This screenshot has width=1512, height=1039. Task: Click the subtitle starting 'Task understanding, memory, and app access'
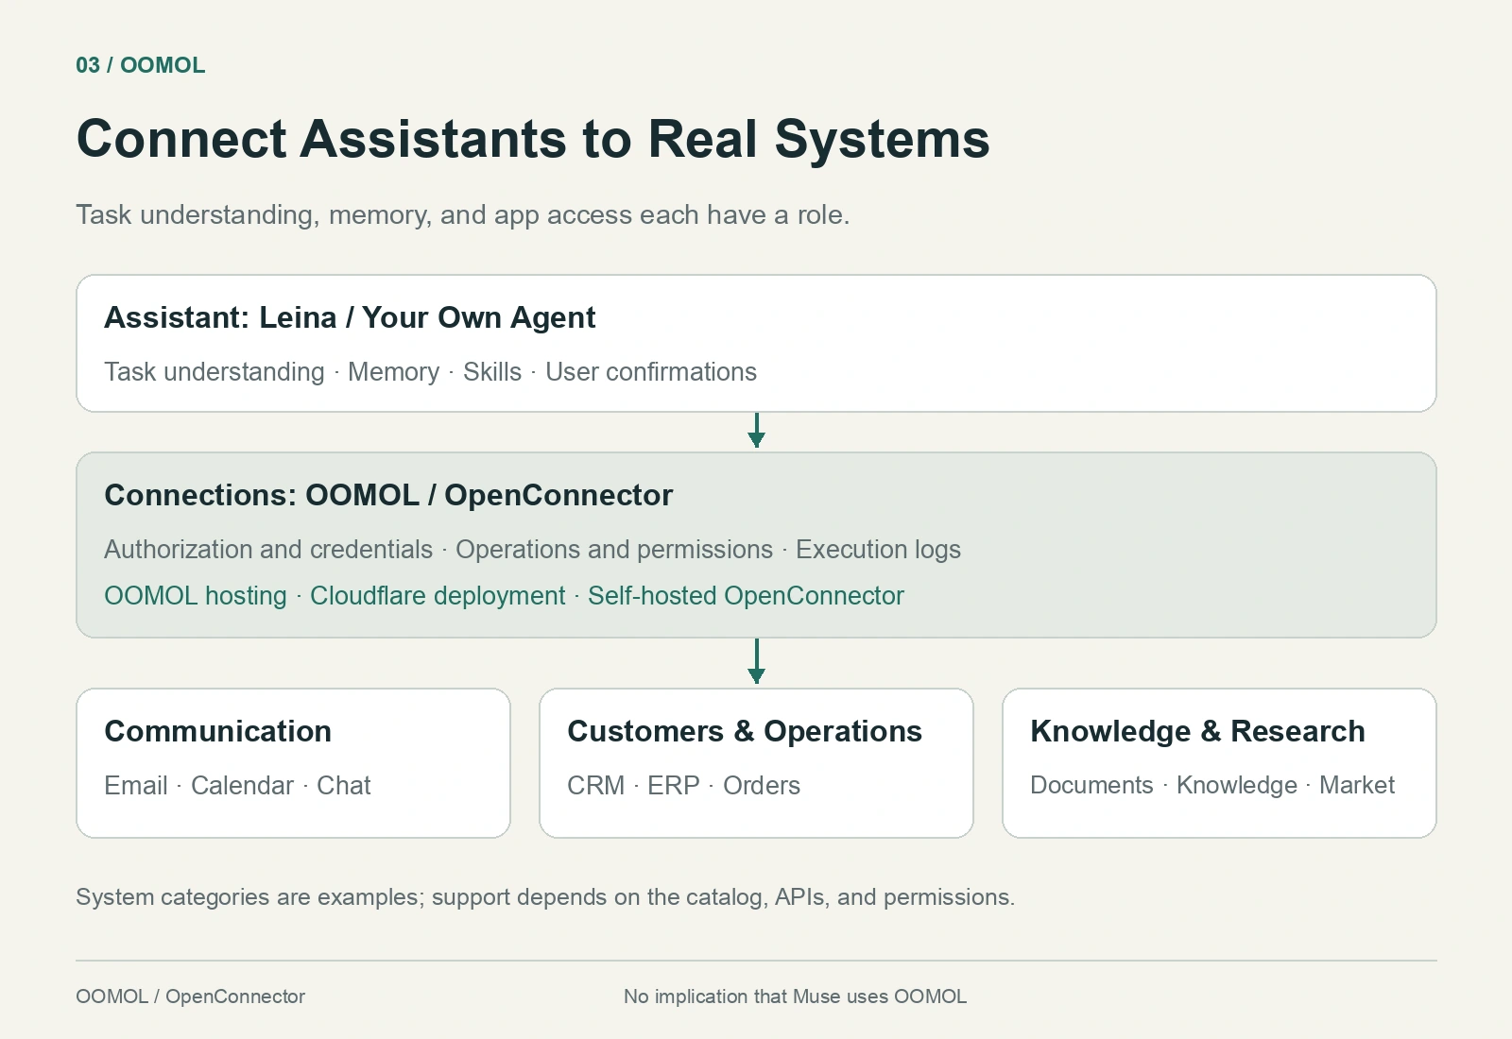click(462, 214)
